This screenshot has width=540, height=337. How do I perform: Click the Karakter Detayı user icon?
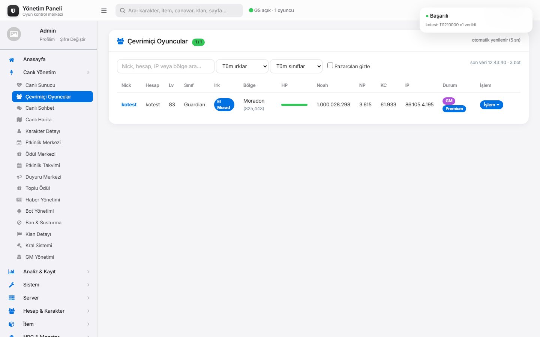point(19,131)
